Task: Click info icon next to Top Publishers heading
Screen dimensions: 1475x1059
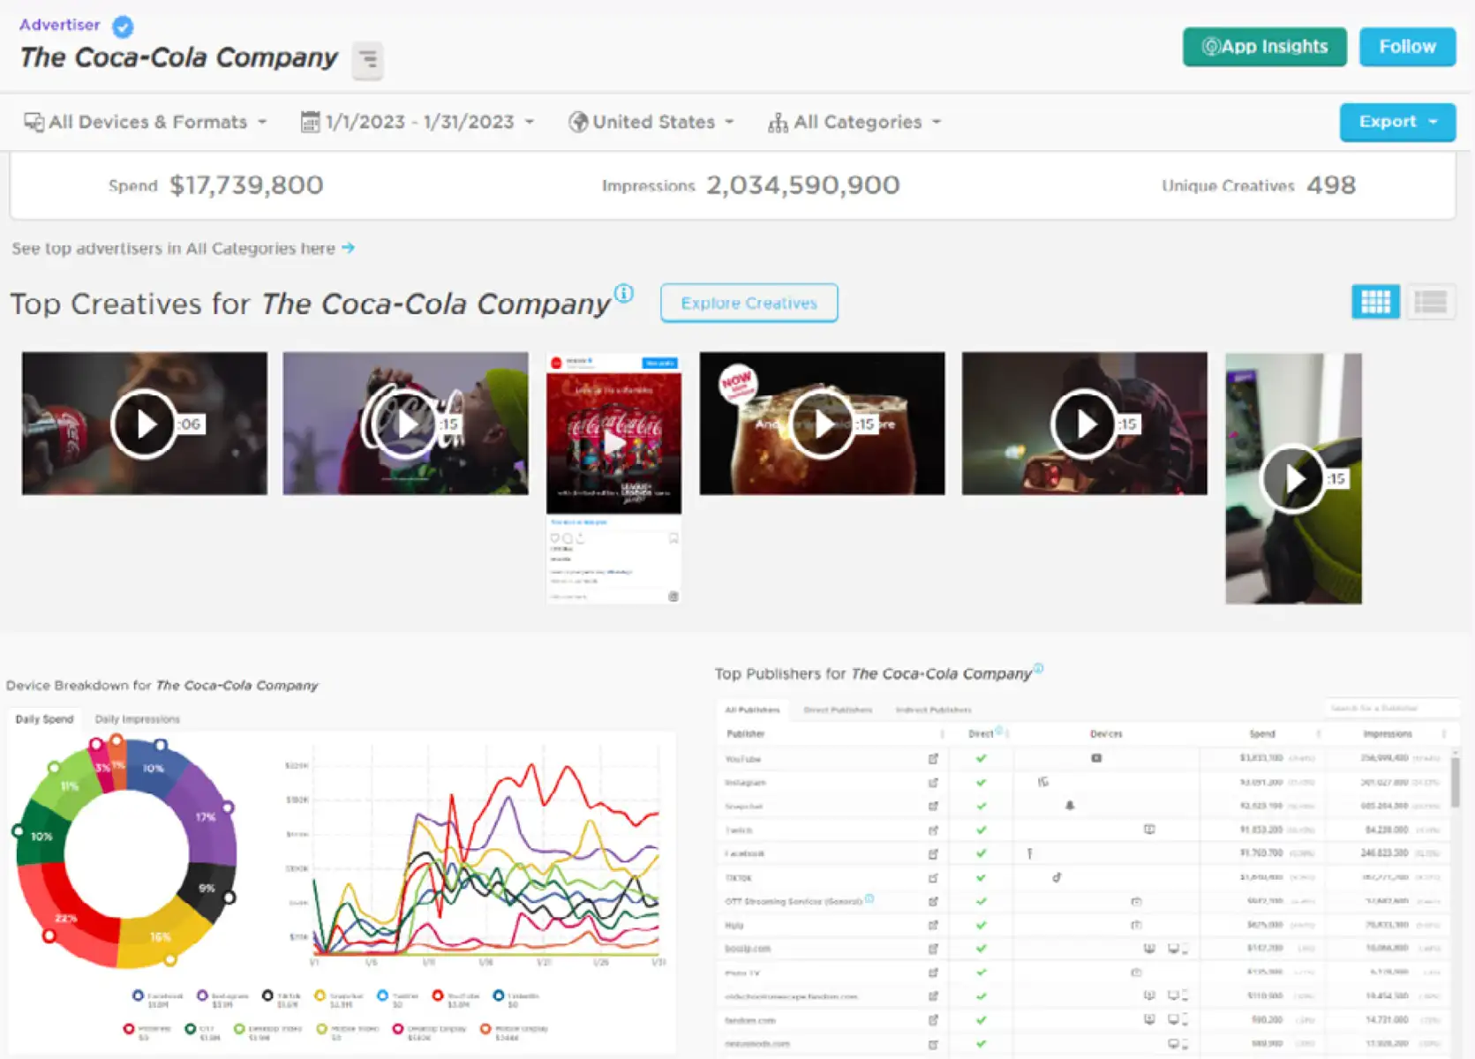Action: pos(1039,668)
